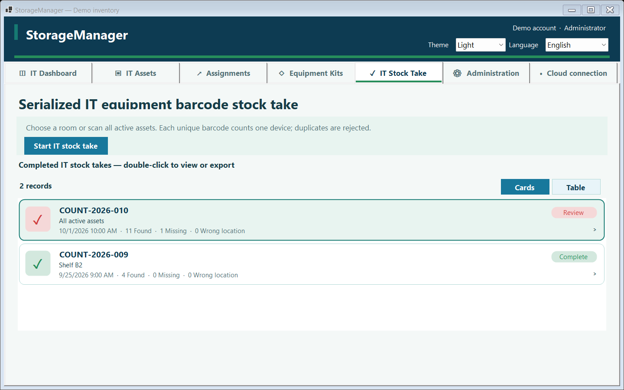624x390 pixels.
Task: Open the IT Assets tab
Action: click(136, 73)
